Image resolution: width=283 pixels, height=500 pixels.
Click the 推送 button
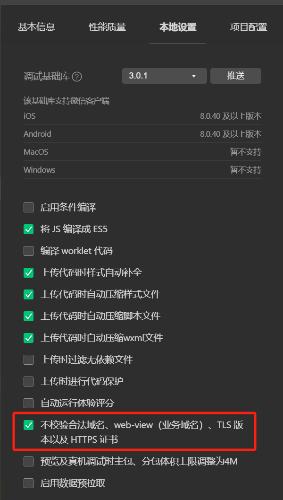click(x=236, y=76)
